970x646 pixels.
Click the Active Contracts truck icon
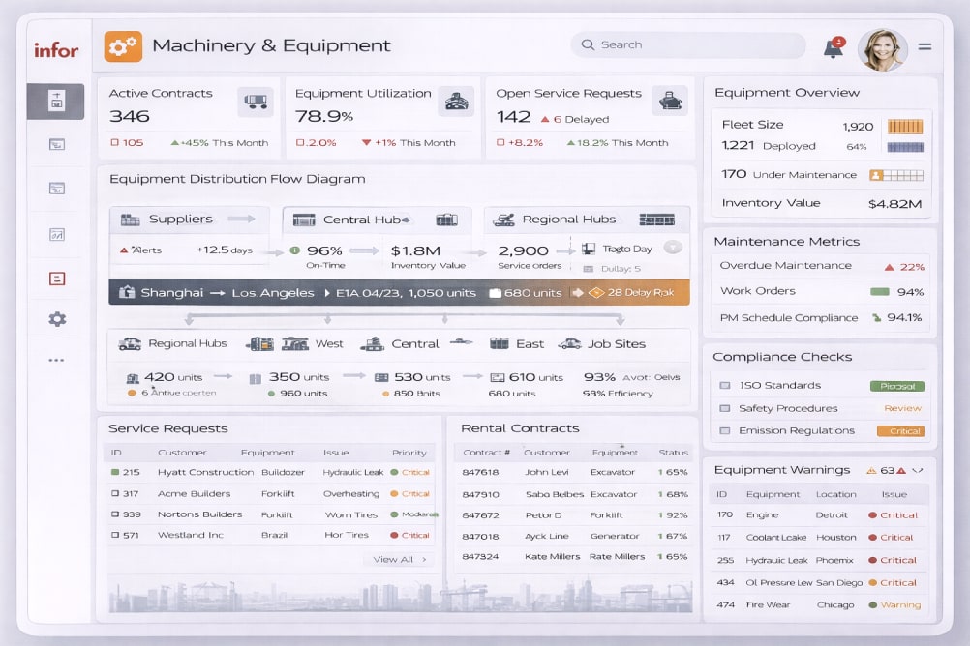(x=256, y=101)
